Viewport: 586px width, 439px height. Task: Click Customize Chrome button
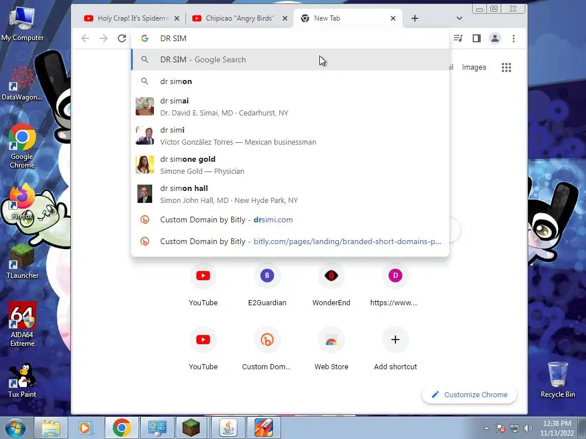point(469,394)
